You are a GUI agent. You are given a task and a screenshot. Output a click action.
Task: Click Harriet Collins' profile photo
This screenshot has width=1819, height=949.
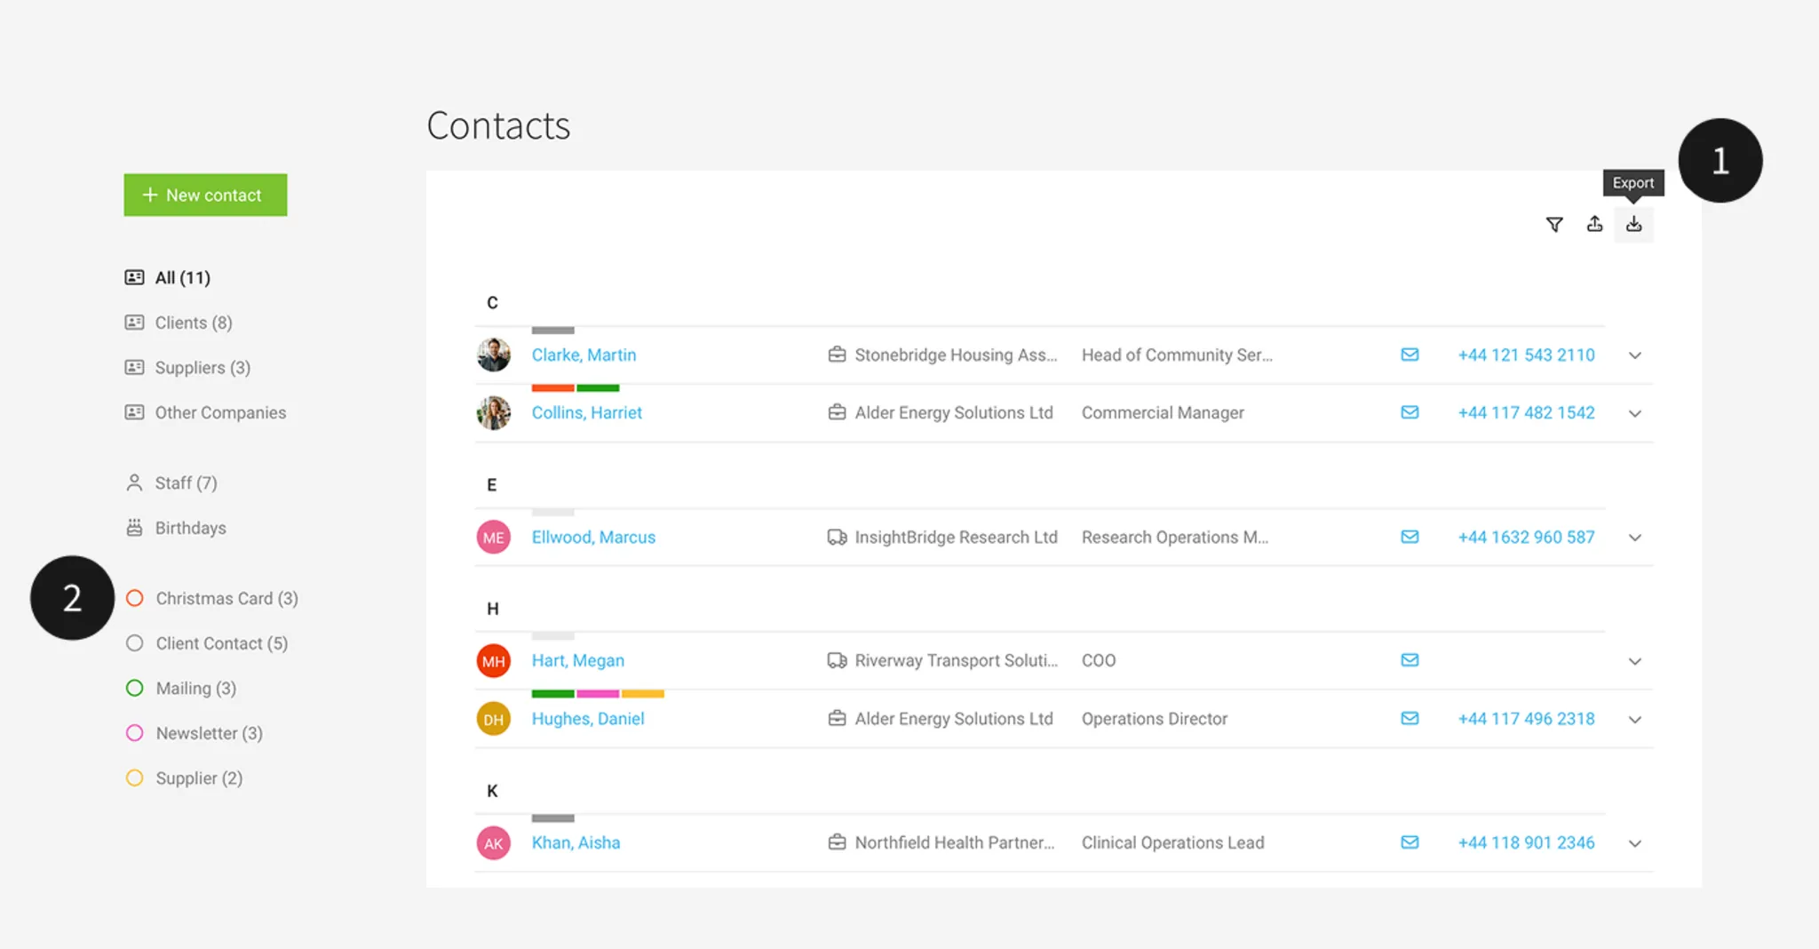click(x=494, y=412)
